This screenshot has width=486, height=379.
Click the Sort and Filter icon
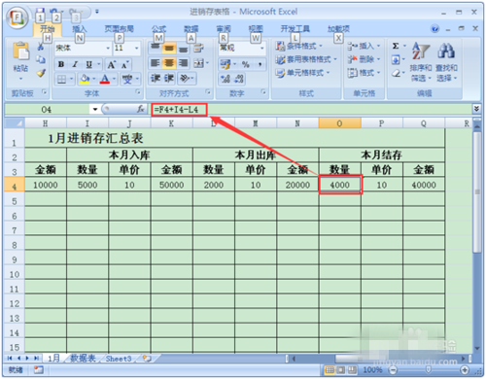[420, 52]
